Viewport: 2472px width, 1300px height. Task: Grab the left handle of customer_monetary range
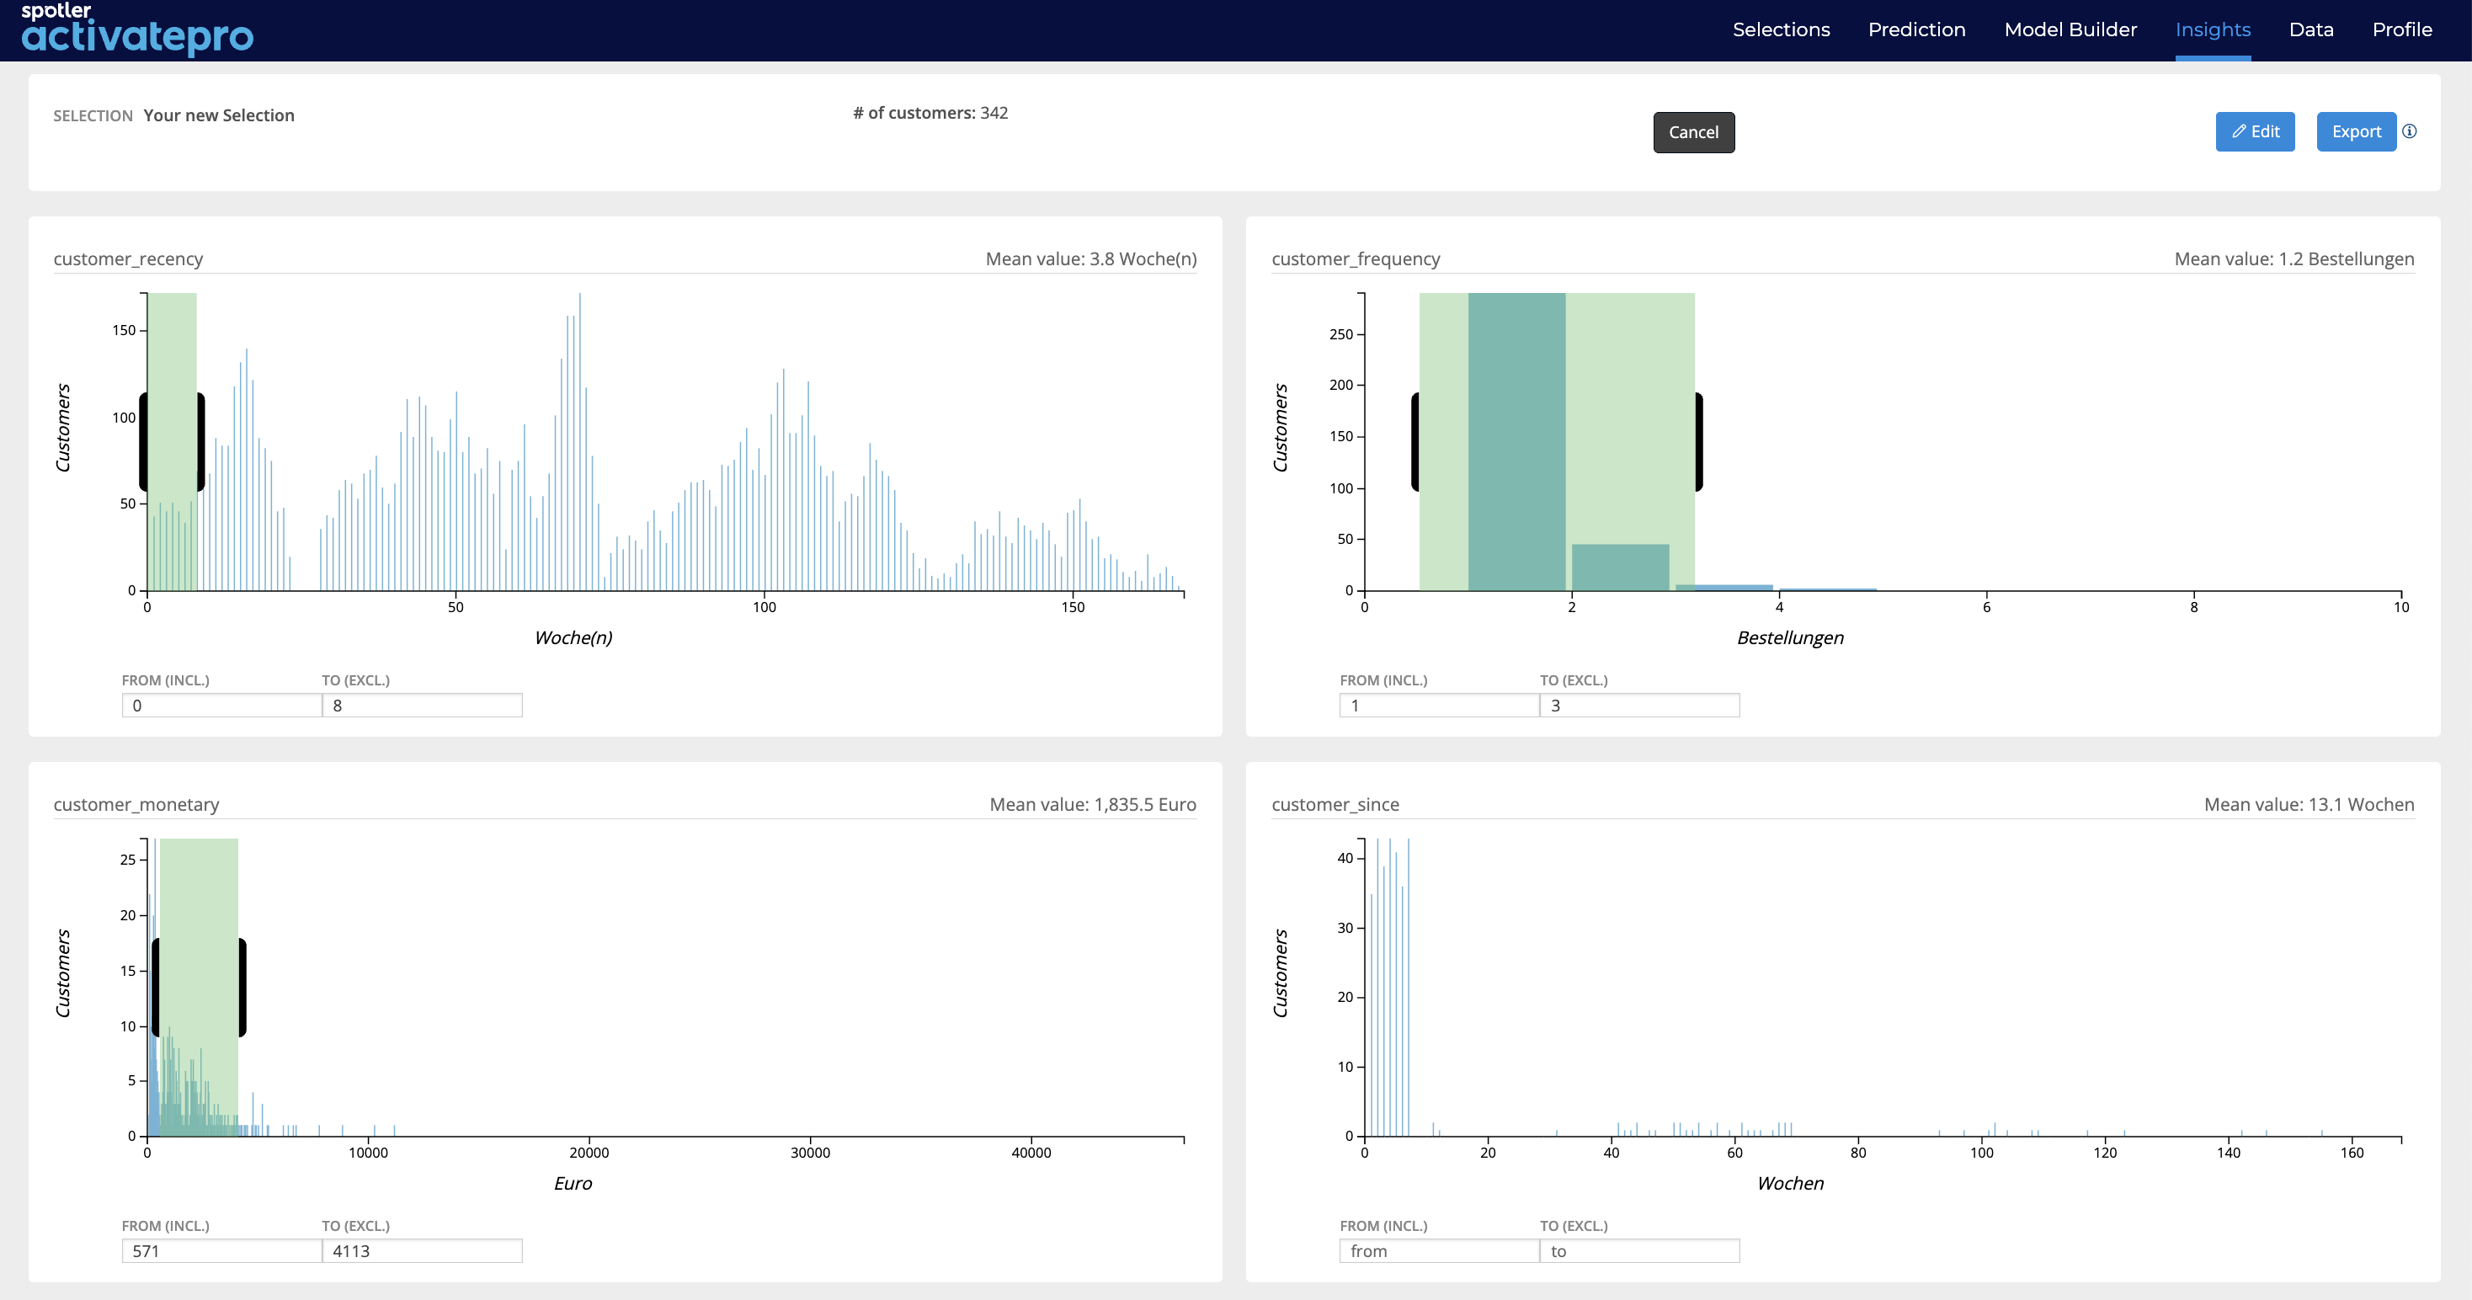(x=157, y=988)
